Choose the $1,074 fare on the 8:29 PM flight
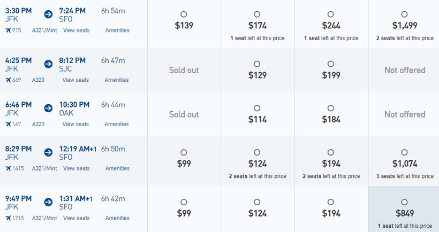The width and height of the screenshot is (439, 232). click(404, 152)
